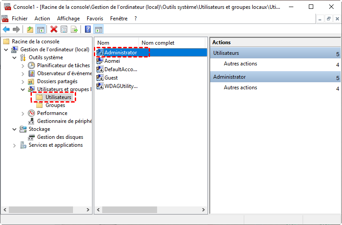The height and width of the screenshot is (225, 342).
Task: Toggle the Show/Hide console tree icon
Action: 41,29
